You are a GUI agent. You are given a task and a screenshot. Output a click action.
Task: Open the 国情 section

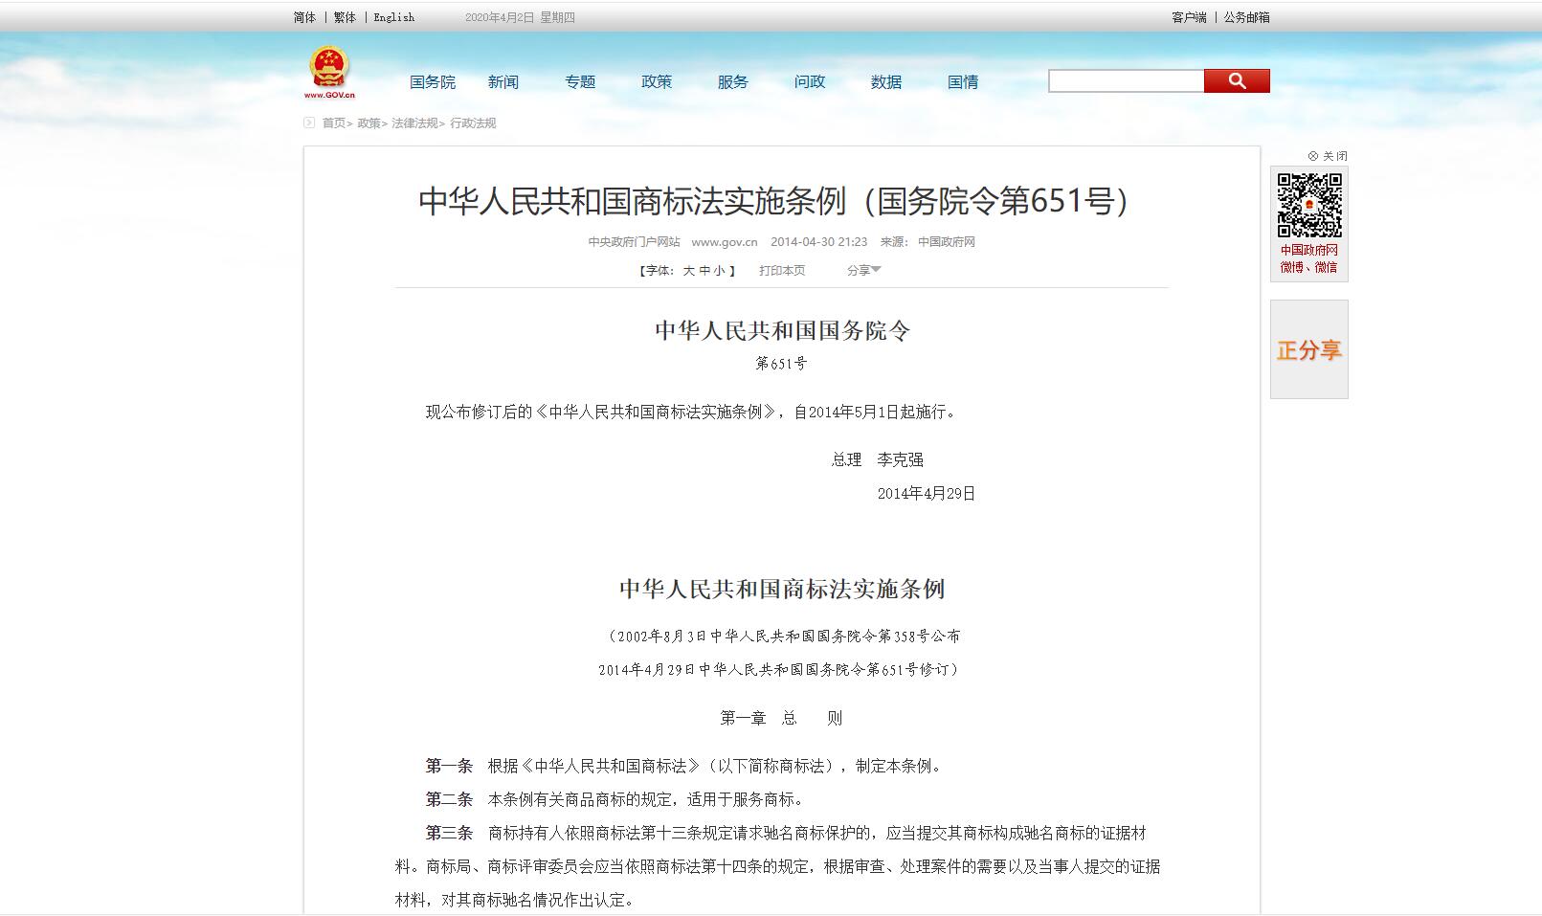tap(962, 82)
